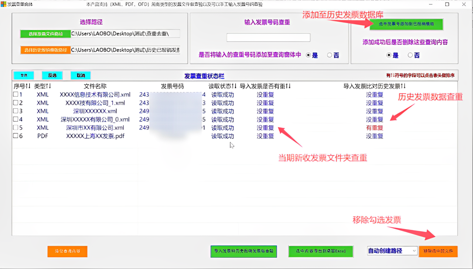473x269 pixels.
Task: Click green import and compare history invoices button
Action: tap(244, 251)
